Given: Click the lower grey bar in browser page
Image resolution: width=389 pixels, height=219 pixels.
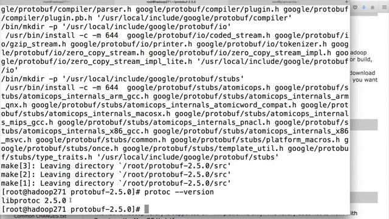Looking at the screenshot, I should point(364,197).
